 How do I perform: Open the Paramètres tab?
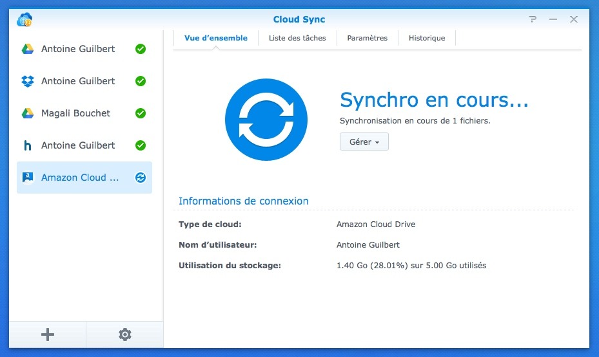[367, 38]
